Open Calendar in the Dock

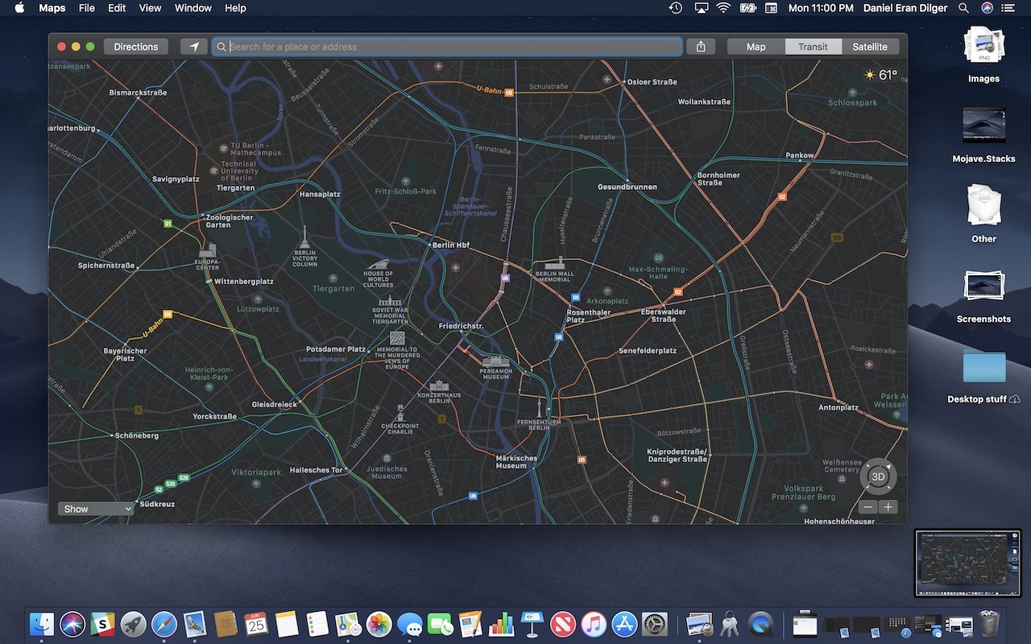pyautogui.click(x=256, y=624)
